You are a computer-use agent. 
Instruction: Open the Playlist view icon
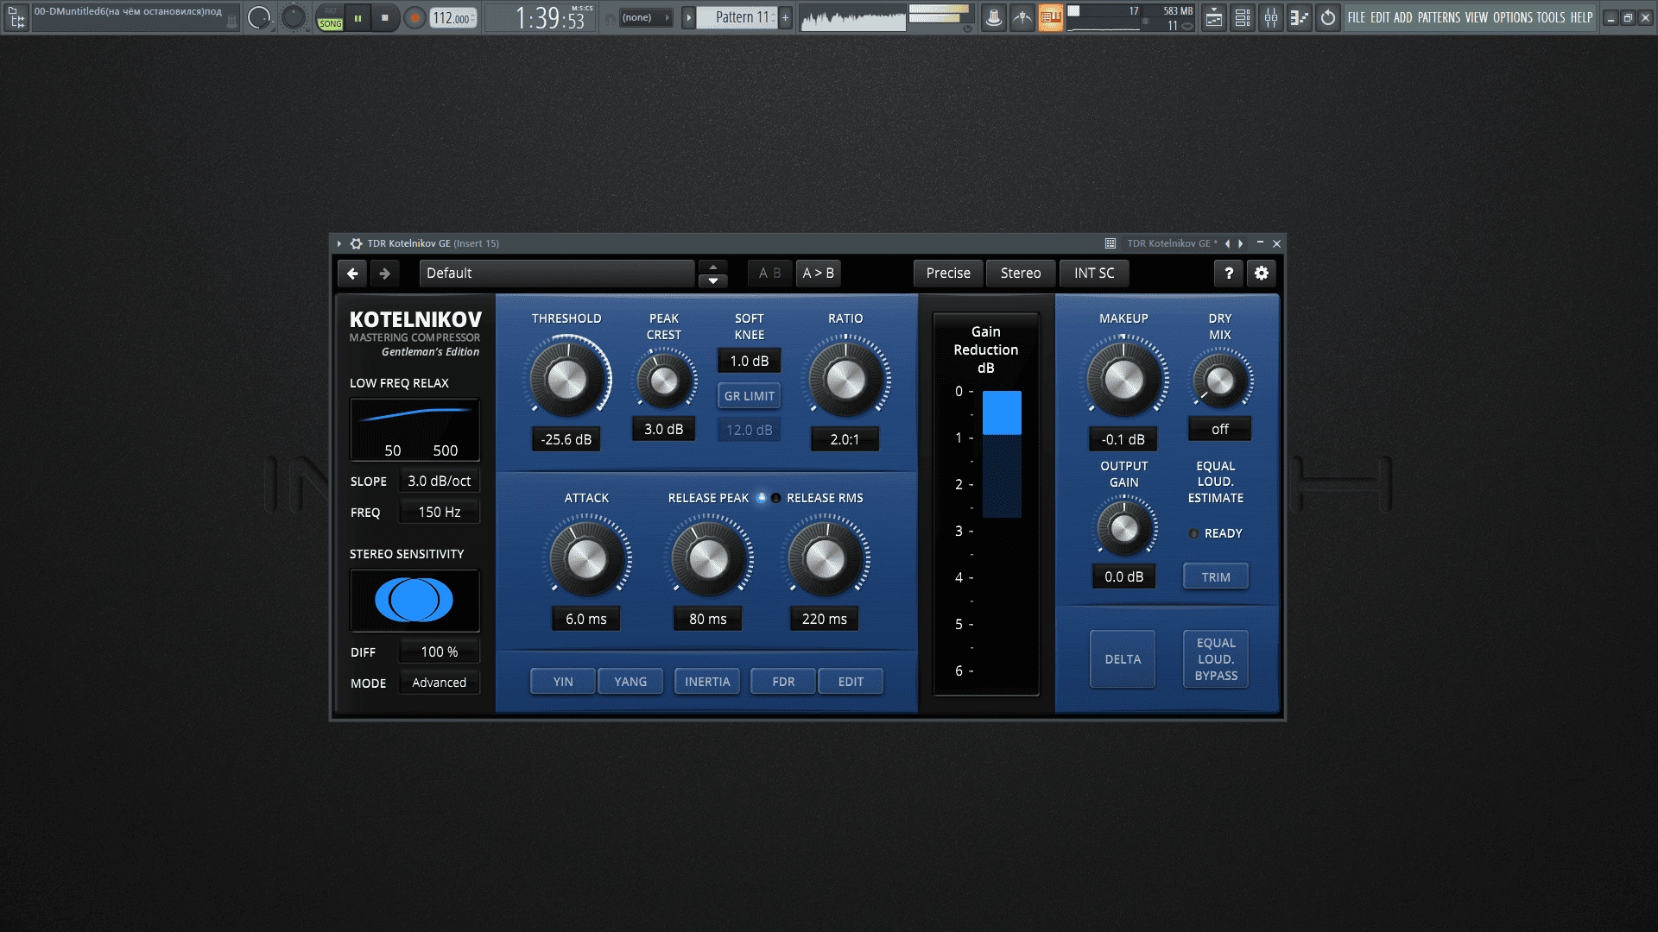1214,17
